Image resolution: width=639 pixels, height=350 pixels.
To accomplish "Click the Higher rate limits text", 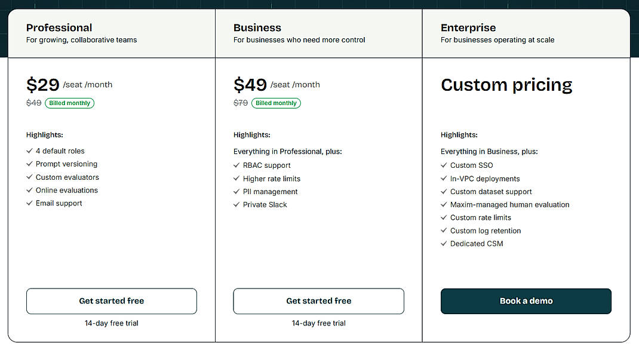I will 271,179.
